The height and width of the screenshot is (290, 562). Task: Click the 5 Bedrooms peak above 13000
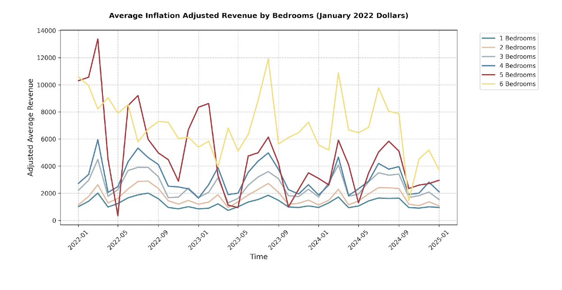click(98, 39)
